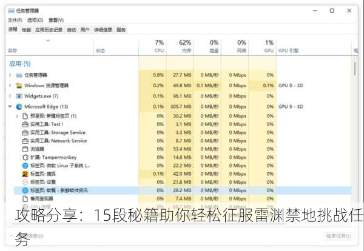Click the toolbox icon beside Storage Service
The width and height of the screenshot is (364, 251).
(25, 133)
